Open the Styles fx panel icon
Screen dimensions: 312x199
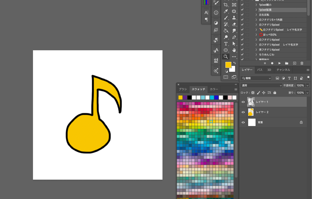point(216,30)
